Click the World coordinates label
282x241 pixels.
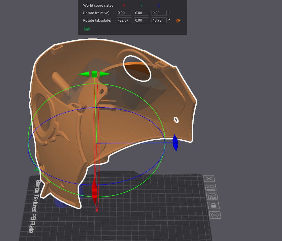[x=98, y=6]
